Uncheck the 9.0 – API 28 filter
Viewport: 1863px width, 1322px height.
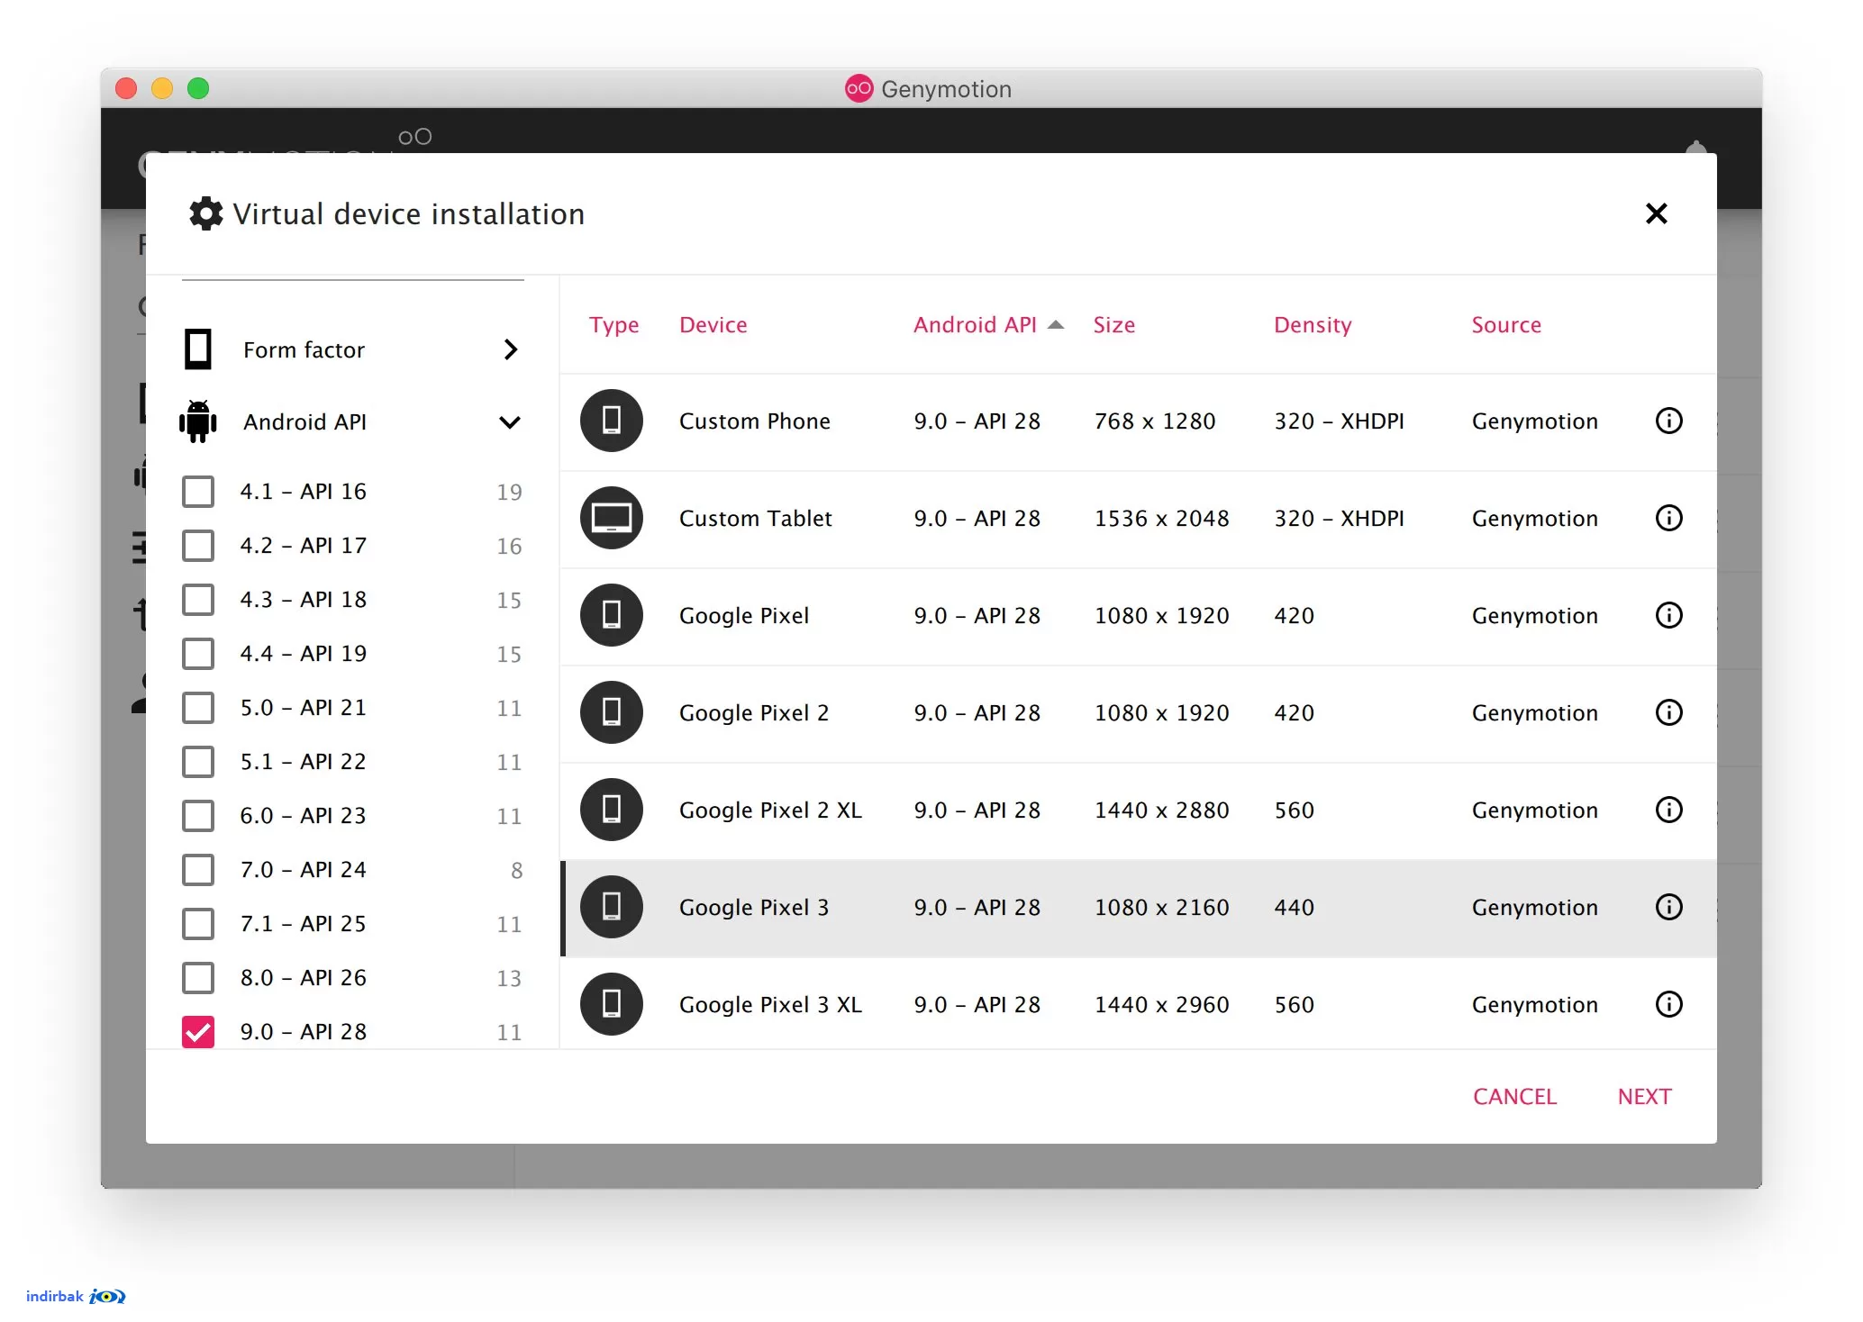[198, 1032]
